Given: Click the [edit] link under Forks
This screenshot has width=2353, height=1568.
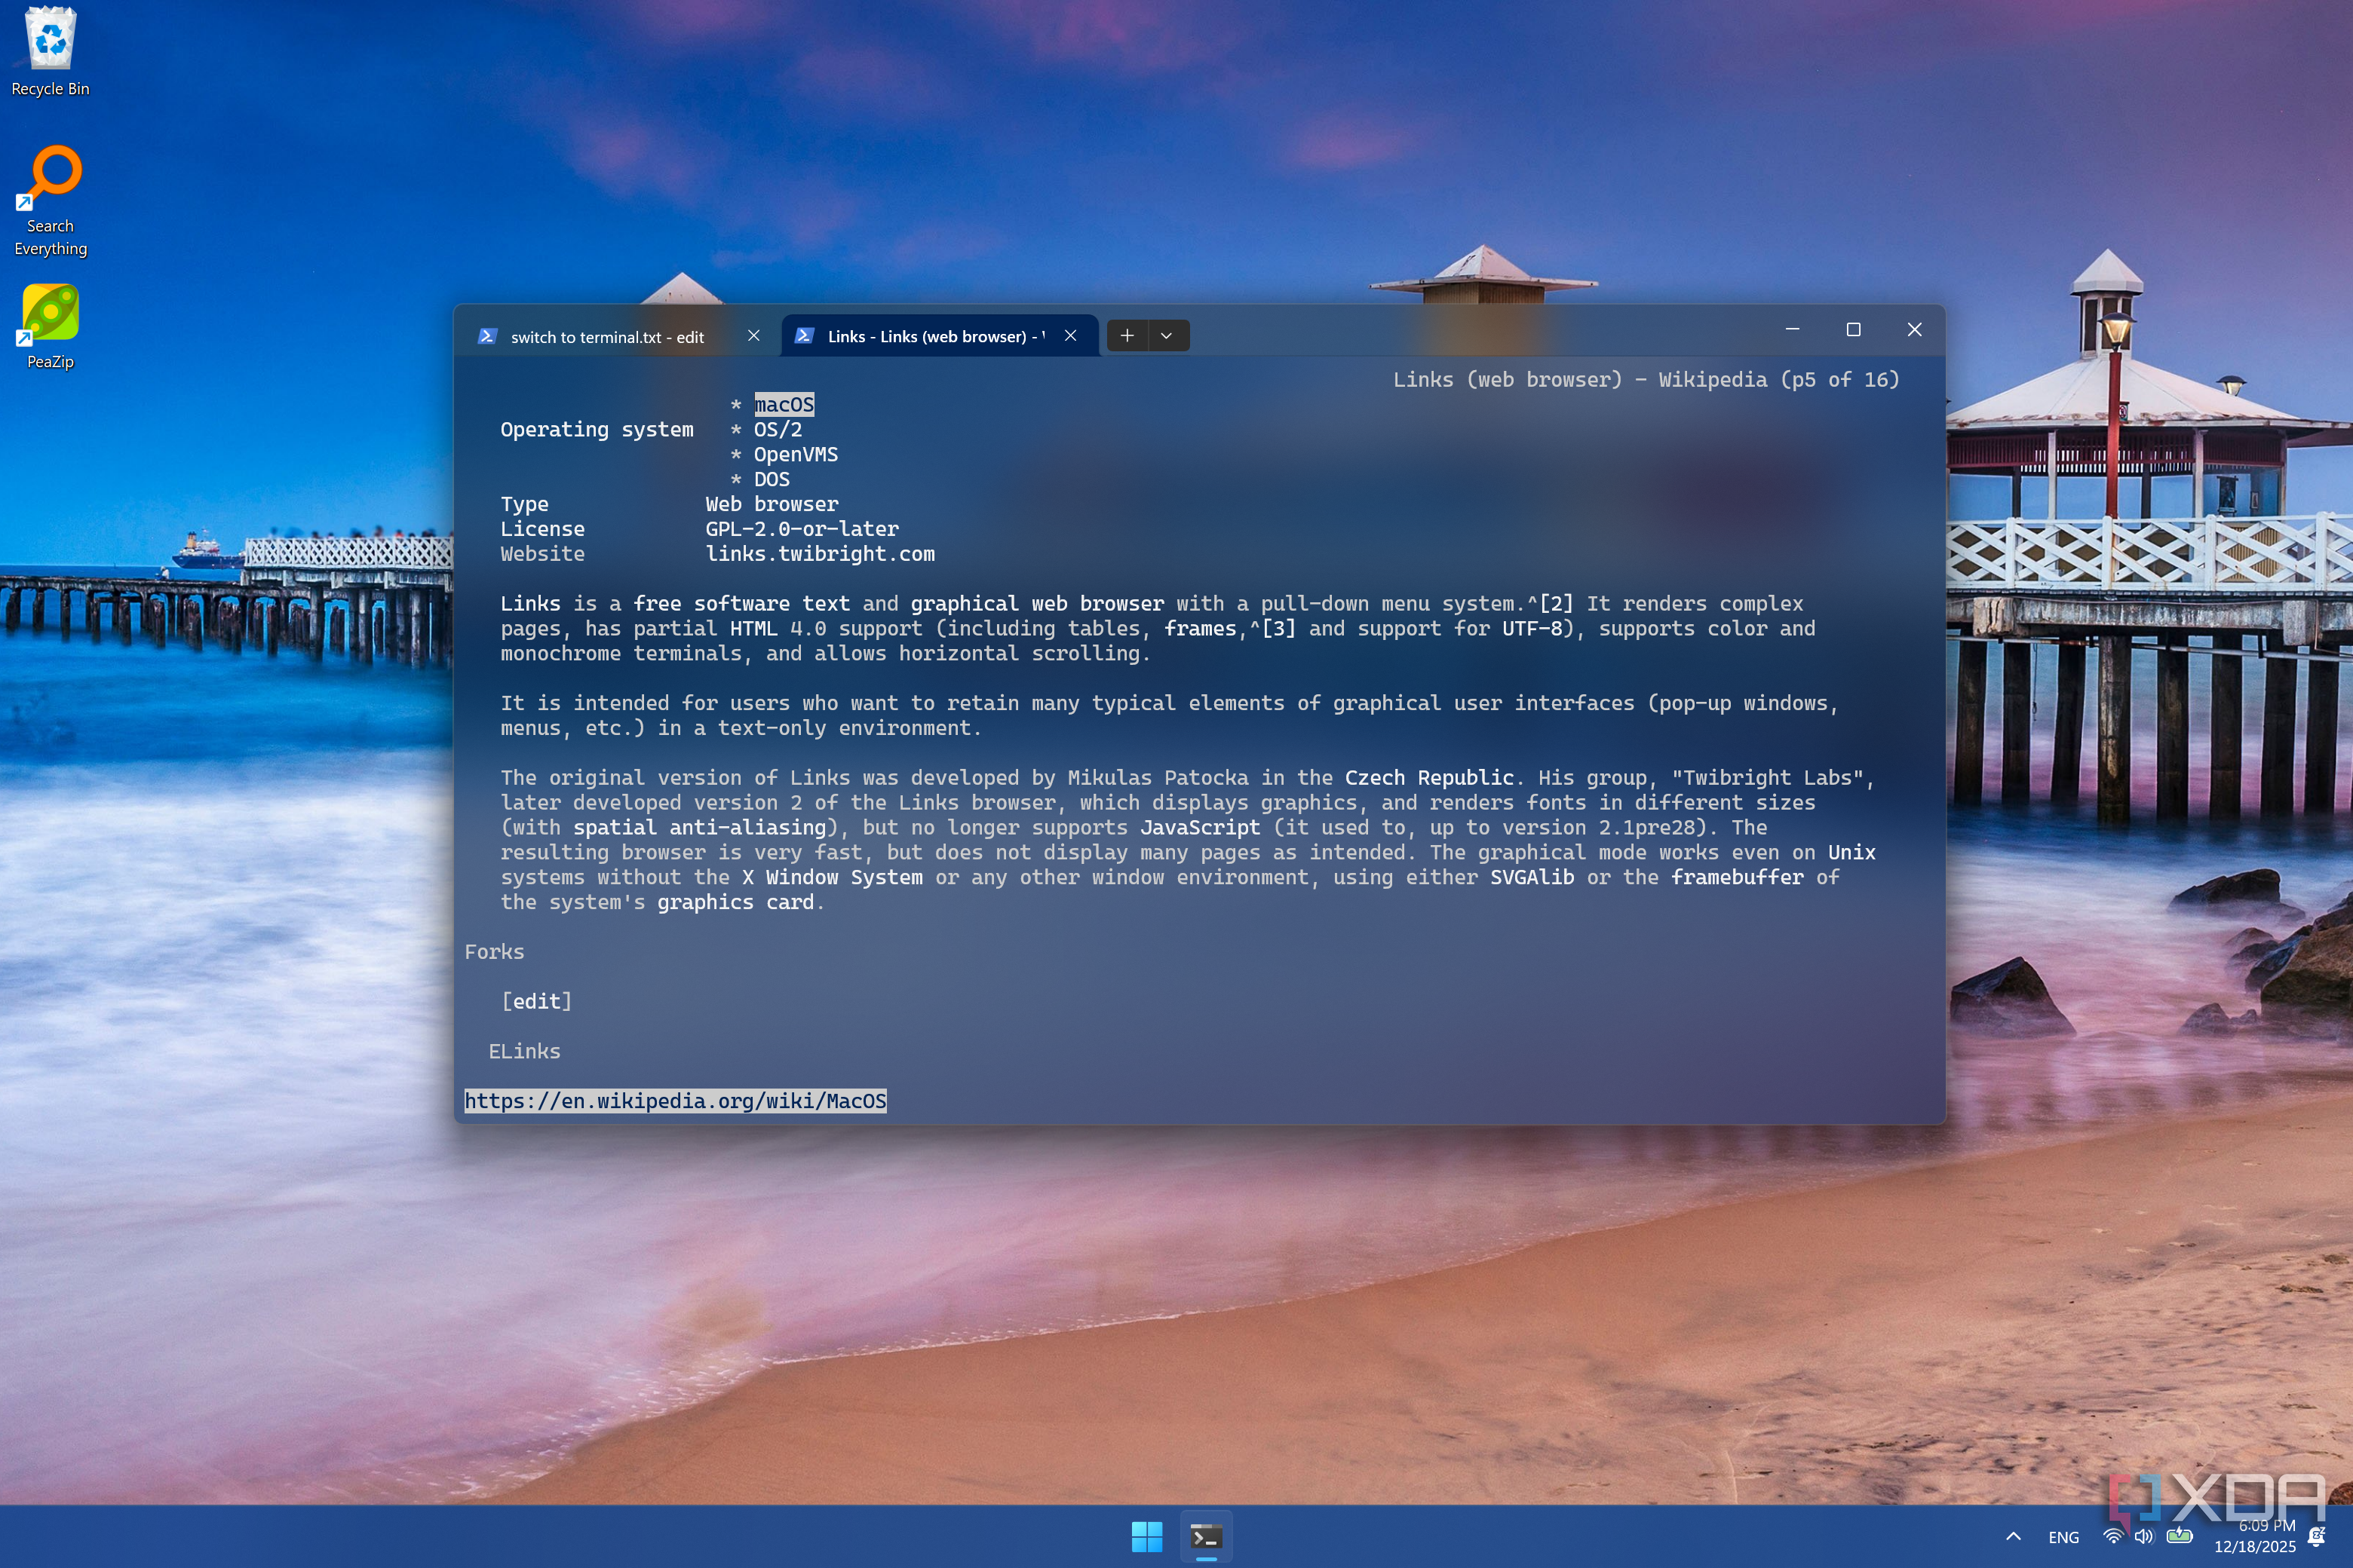Looking at the screenshot, I should [536, 1001].
